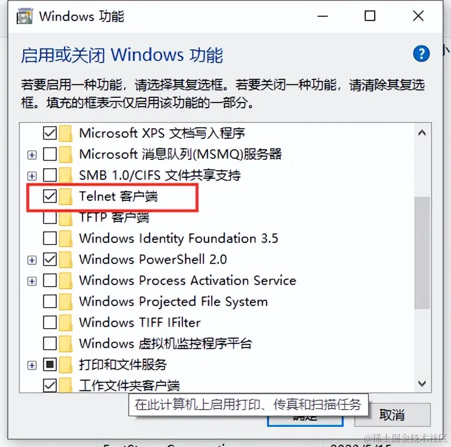Viewport: 451px width, 447px height.
Task: Click the folder icon next to Windows PowerShell 2.0
Action: point(66,260)
